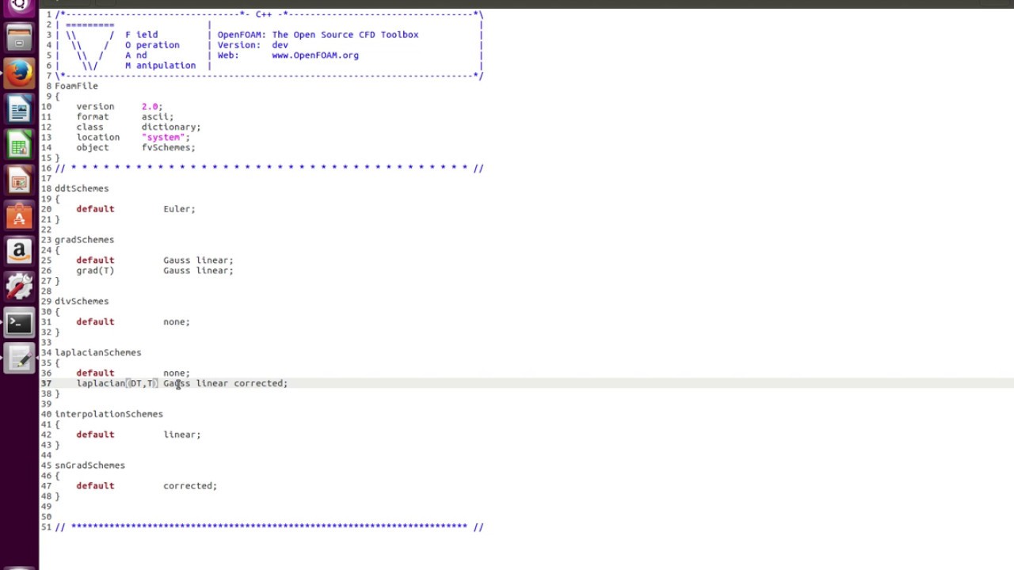
Task: Click the 'fvSchemes;' object value
Action: pyautogui.click(x=169, y=147)
